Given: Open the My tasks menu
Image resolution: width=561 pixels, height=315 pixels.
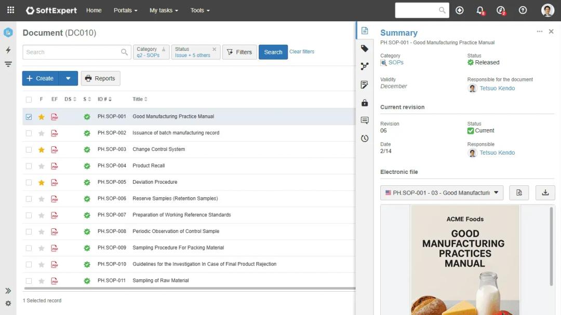Looking at the screenshot, I should pos(164,10).
